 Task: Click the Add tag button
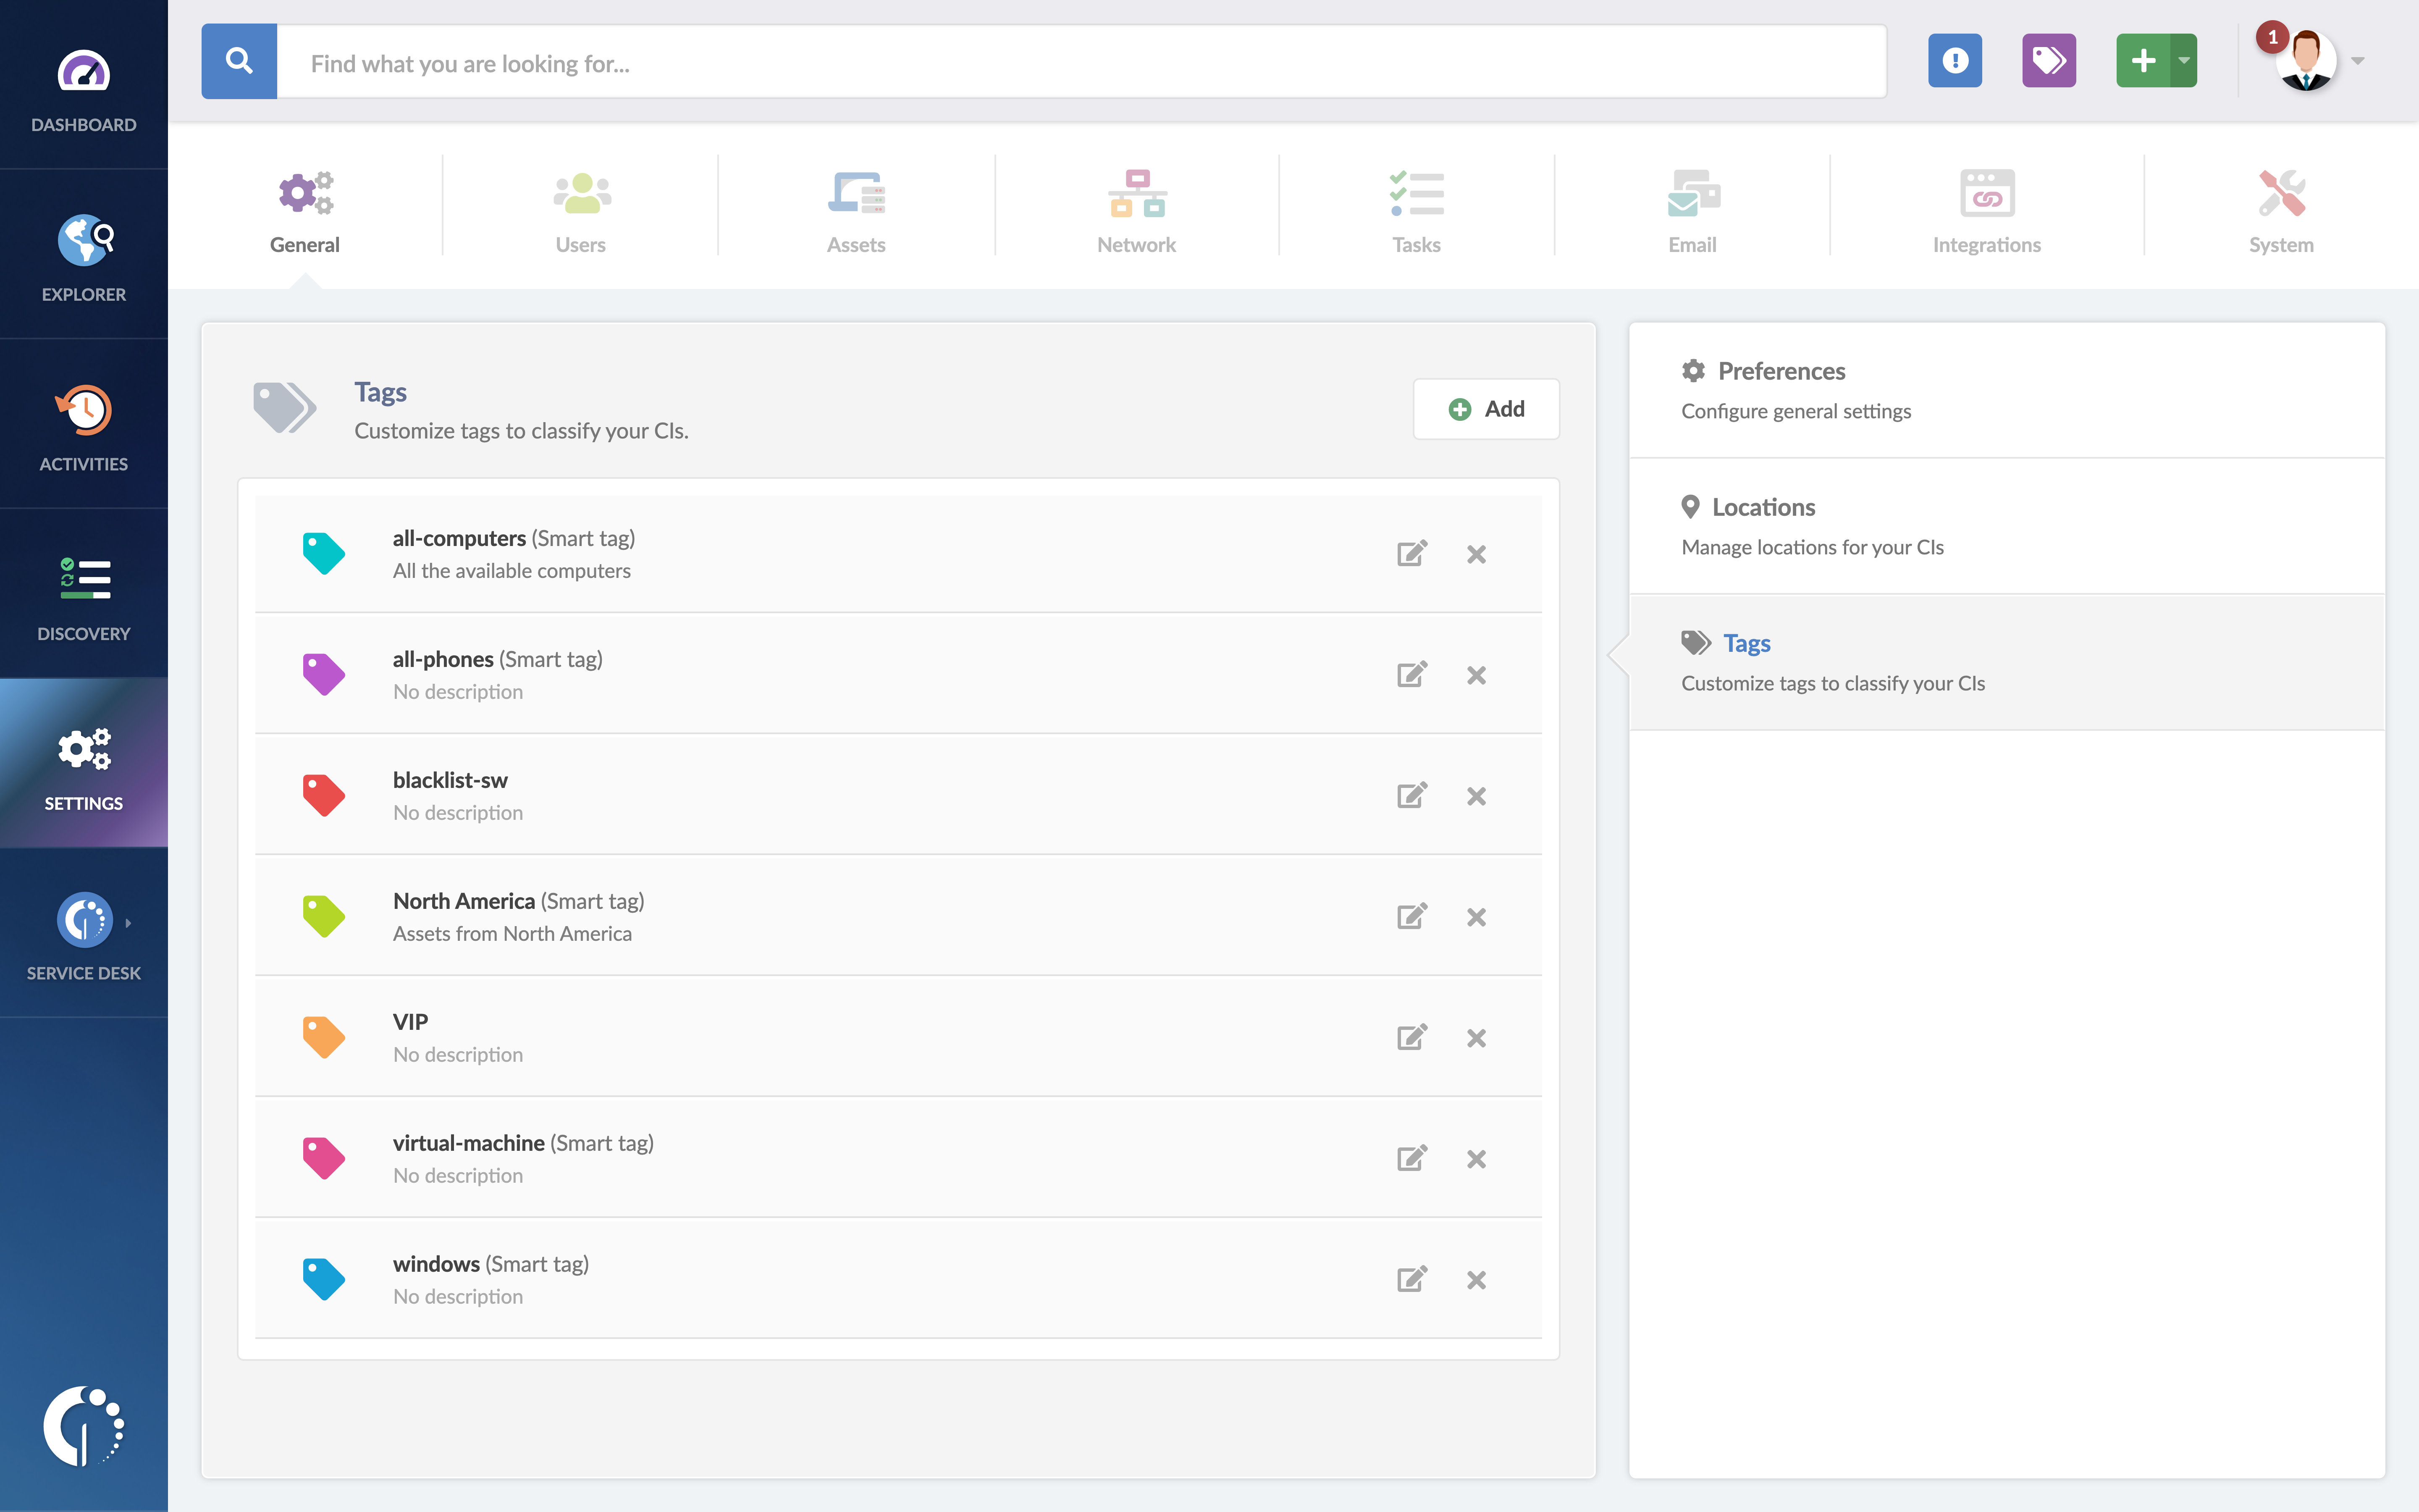[x=1485, y=409]
